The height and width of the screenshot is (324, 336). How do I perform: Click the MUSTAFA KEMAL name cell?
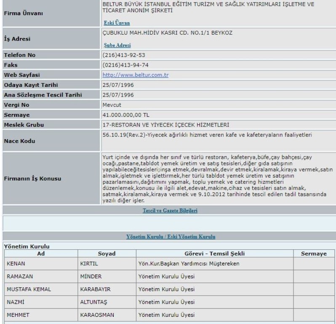[26, 289]
